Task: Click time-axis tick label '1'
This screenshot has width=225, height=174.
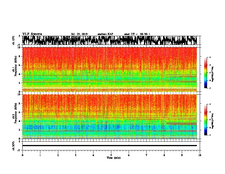Action: (x=40, y=155)
